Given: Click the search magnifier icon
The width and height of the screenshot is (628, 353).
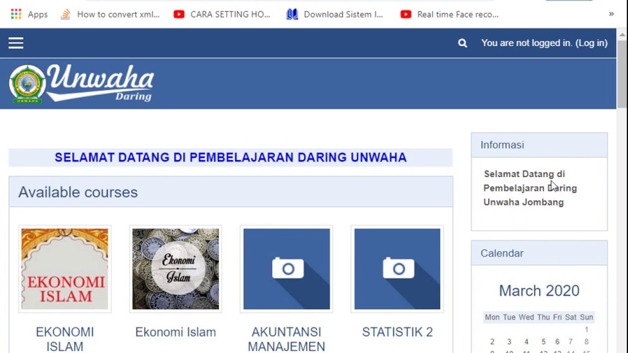Looking at the screenshot, I should point(463,43).
